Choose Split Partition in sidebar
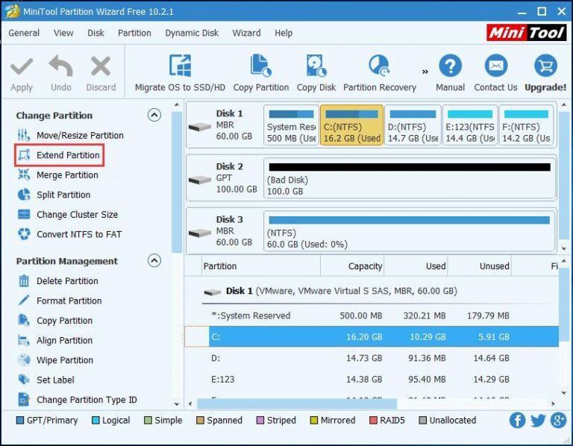 coord(54,195)
